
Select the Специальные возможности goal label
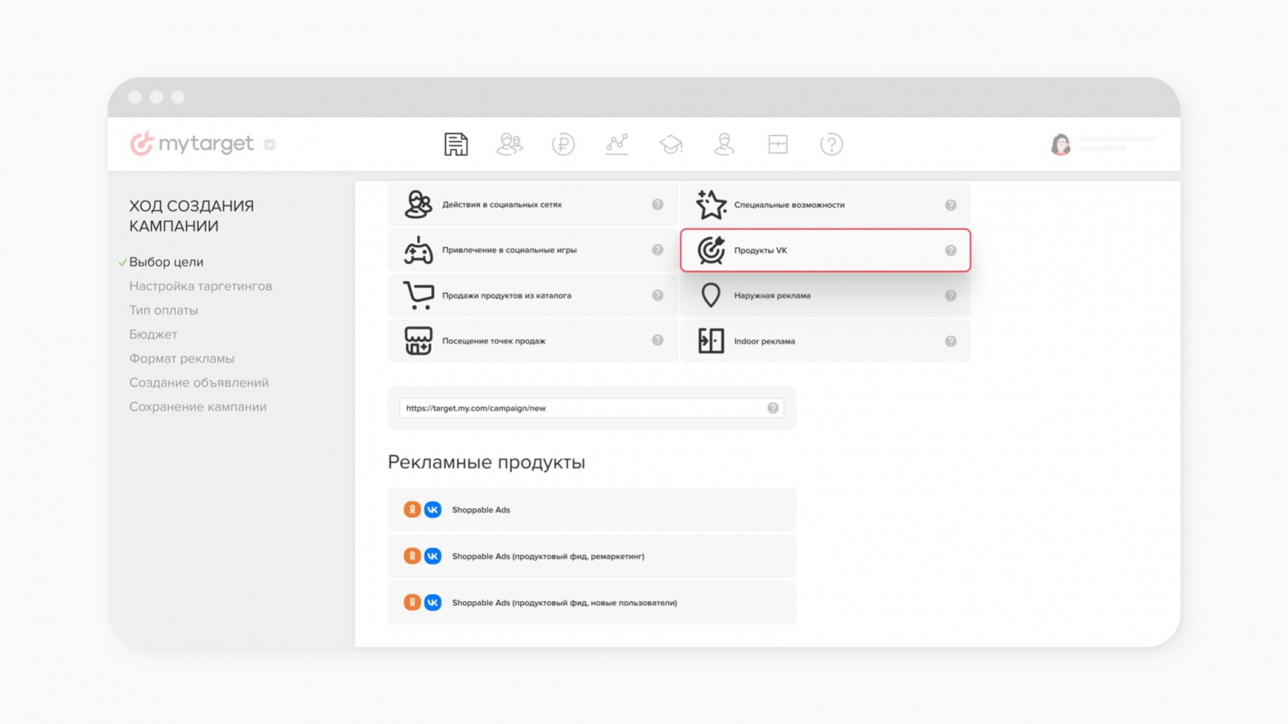coord(789,205)
